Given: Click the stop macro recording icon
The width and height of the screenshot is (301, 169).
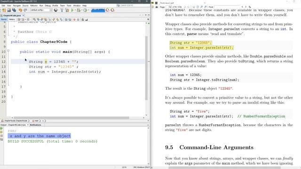Looking at the screenshot, I should 78,20.
